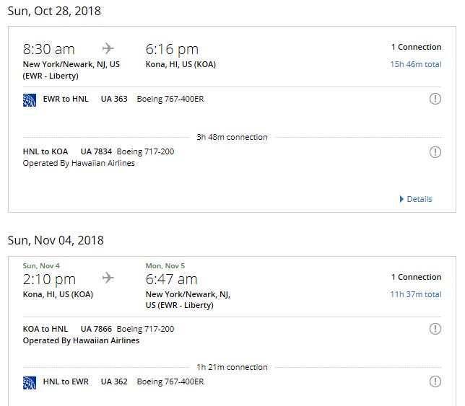Select the 6:16 pm arrival time
Screen dimensions: 465x406
coord(172,49)
